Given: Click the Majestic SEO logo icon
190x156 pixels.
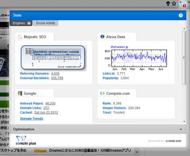Looking at the screenshot, I should (x=20, y=37).
